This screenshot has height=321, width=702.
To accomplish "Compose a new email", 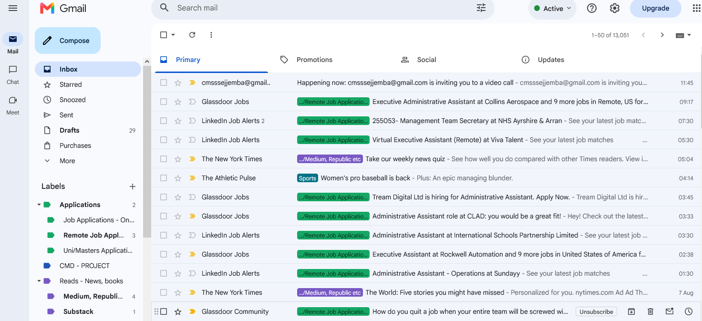I will point(68,41).
